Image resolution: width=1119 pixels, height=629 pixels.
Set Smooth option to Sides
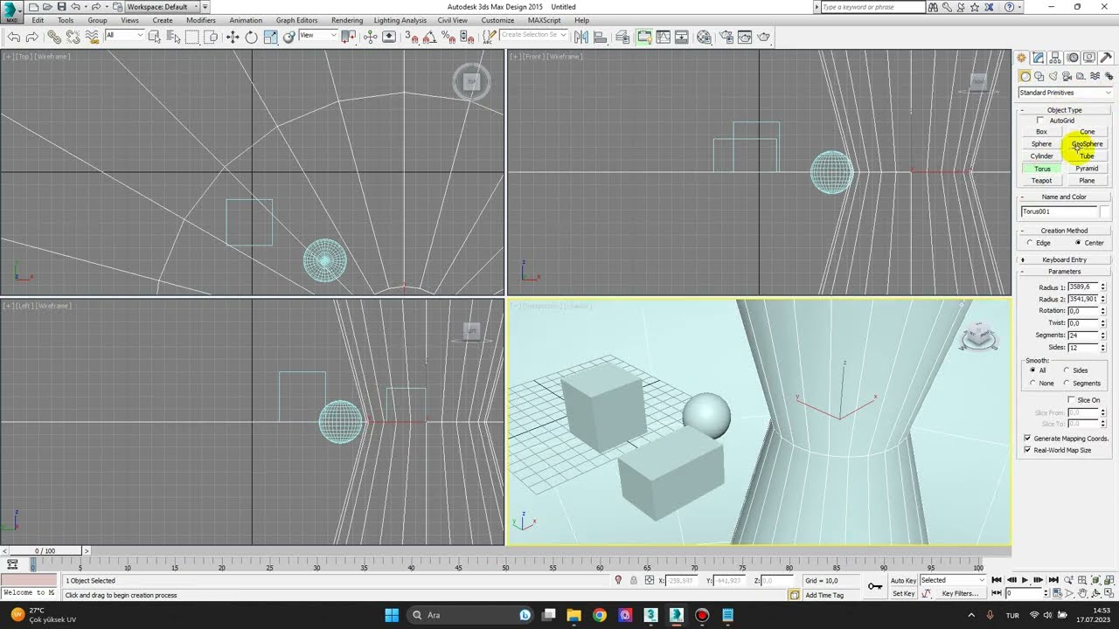pyautogui.click(x=1067, y=370)
